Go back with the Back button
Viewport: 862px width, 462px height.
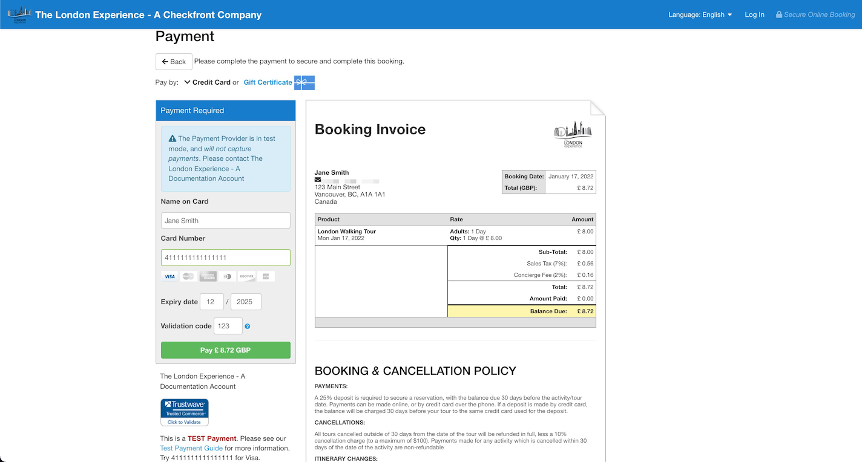(174, 62)
